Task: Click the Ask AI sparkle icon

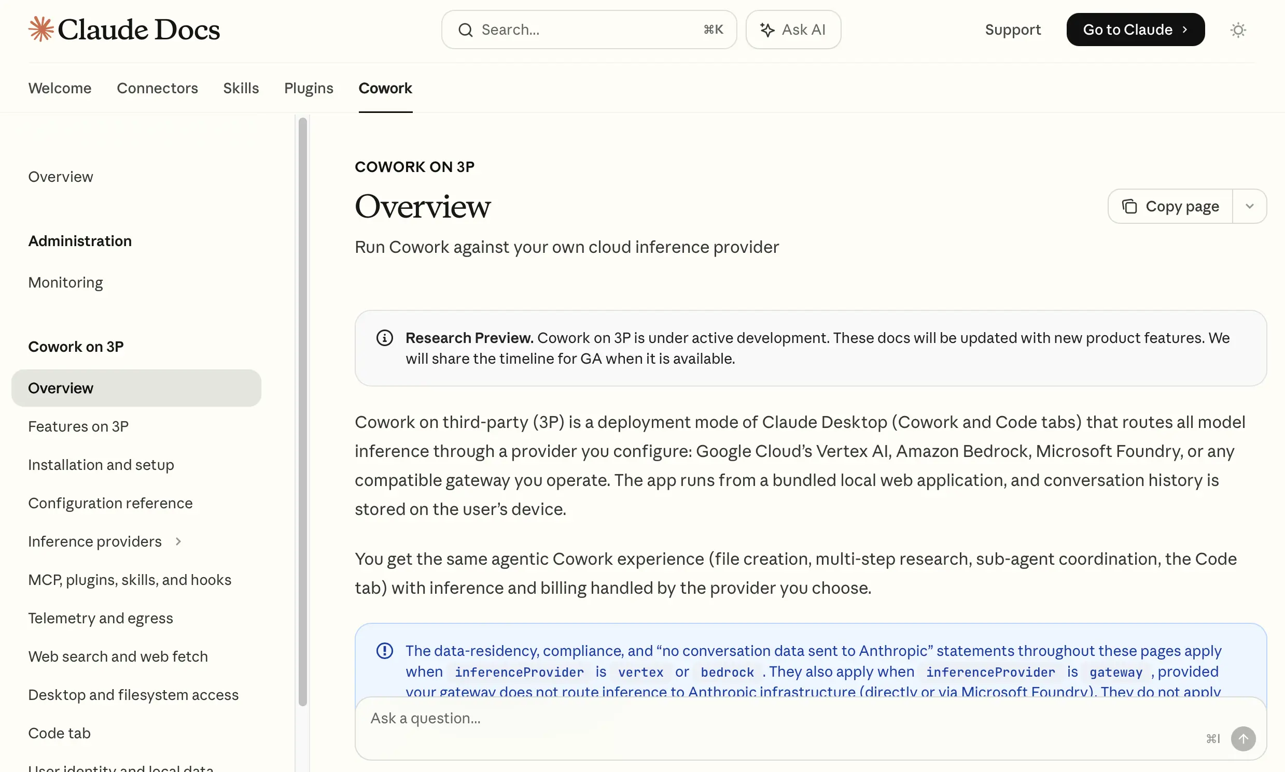Action: [767, 30]
